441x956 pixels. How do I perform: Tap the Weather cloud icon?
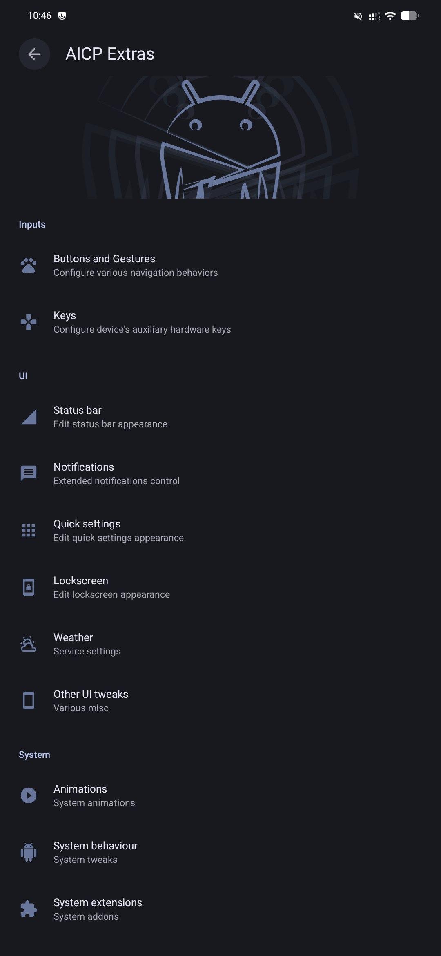coord(29,644)
